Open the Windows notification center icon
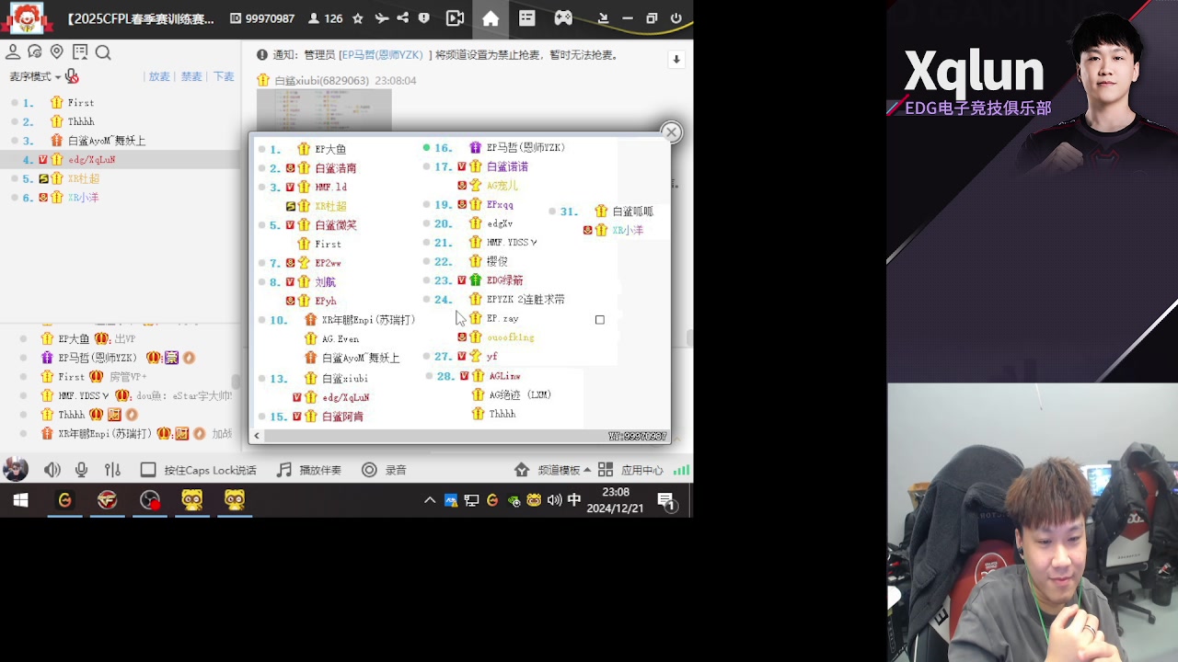Image resolution: width=1178 pixels, height=662 pixels. (x=667, y=501)
